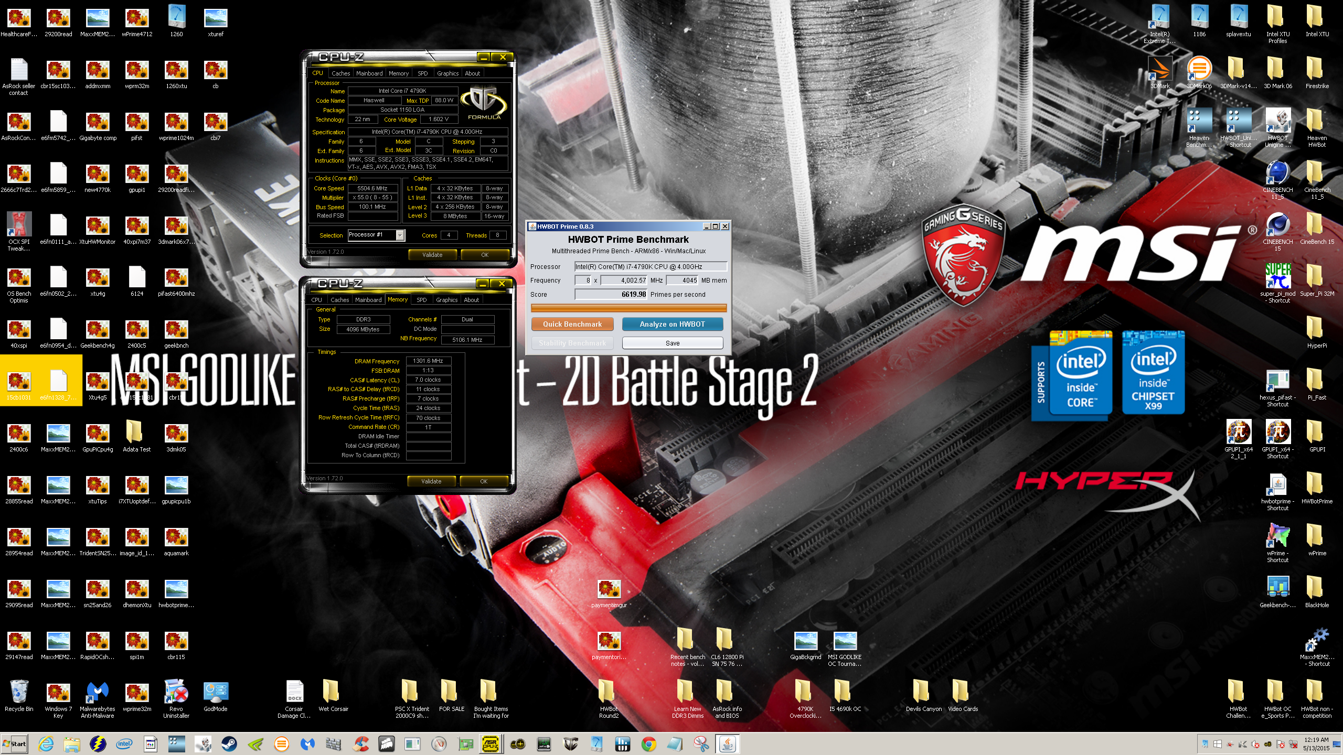Click the Core Speed value 5504.6 MHz
The height and width of the screenshot is (755, 1343).
pos(372,188)
